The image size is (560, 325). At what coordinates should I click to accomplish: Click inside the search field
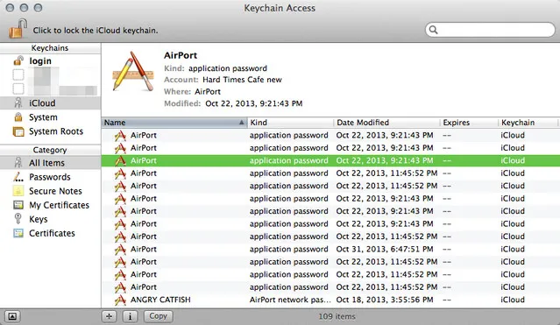coord(490,30)
